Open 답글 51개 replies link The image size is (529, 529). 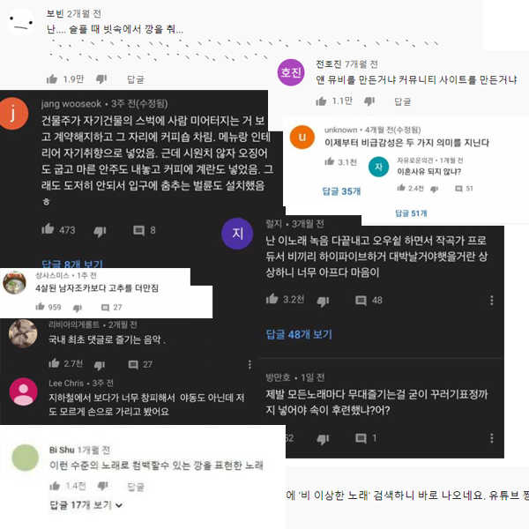tap(411, 212)
